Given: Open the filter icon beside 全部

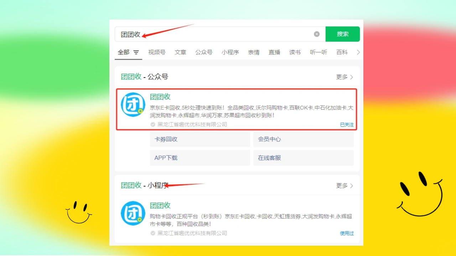Looking at the screenshot, I should (136, 52).
